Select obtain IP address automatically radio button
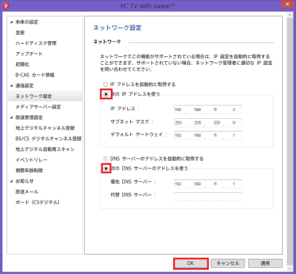 pos(105,84)
